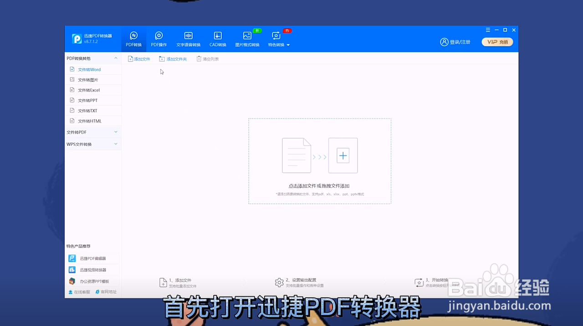
Task: Select the 文件转Excel conversion option
Action: tap(89, 90)
